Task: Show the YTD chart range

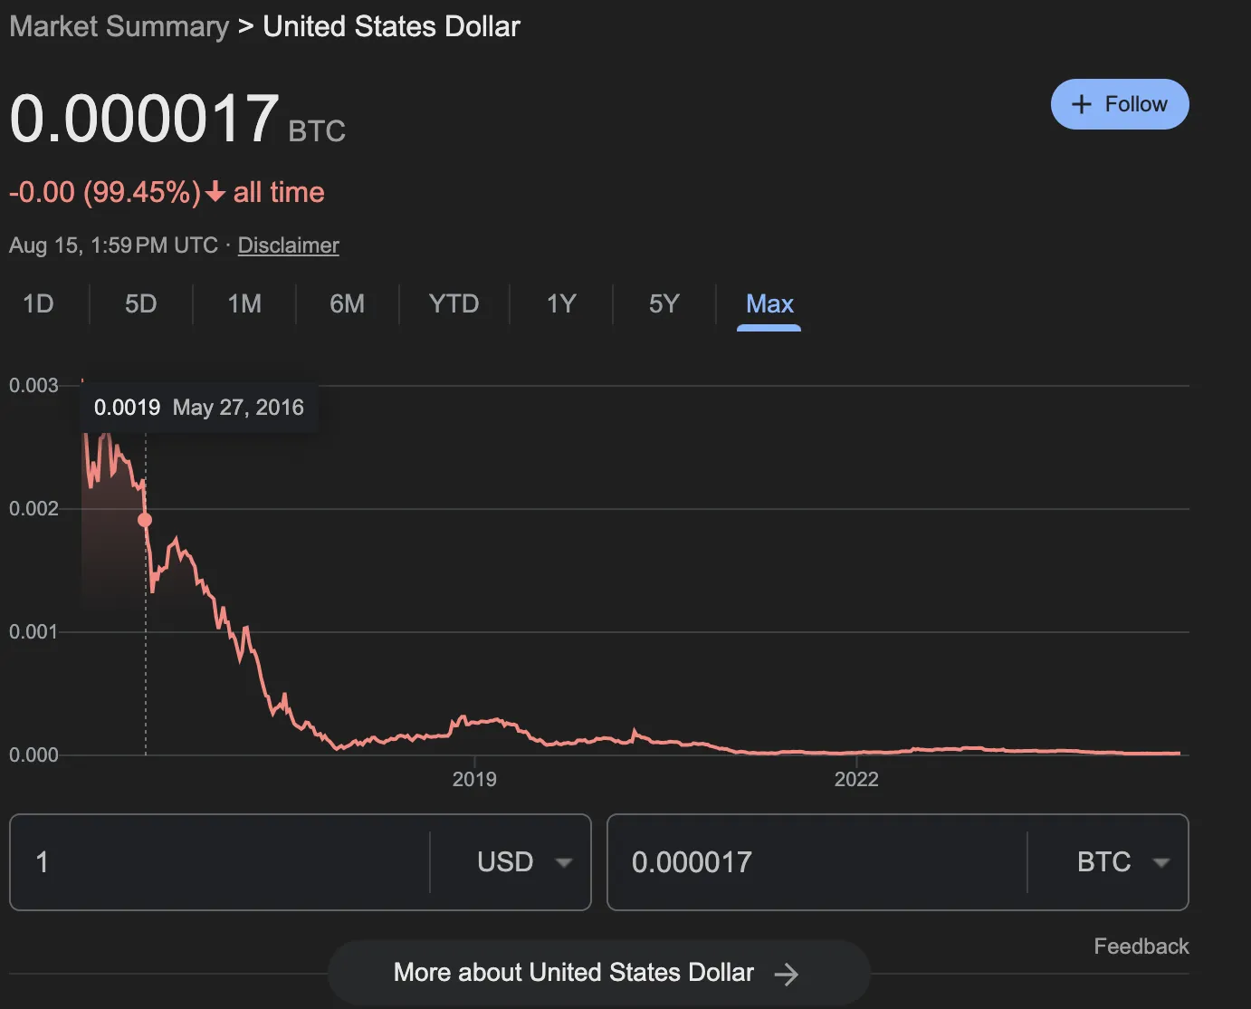Action: (x=454, y=303)
